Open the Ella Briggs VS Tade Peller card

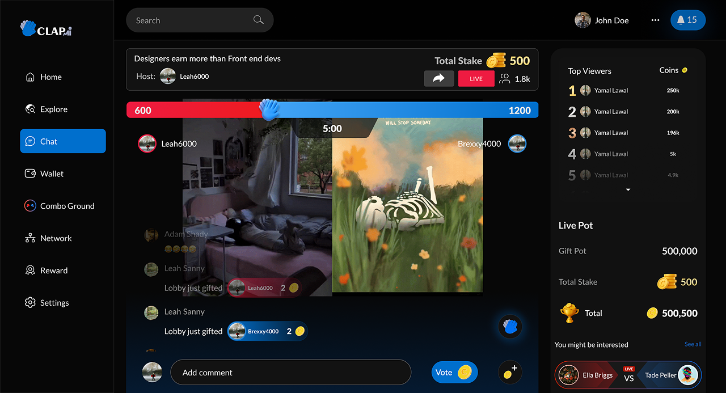[x=628, y=375]
